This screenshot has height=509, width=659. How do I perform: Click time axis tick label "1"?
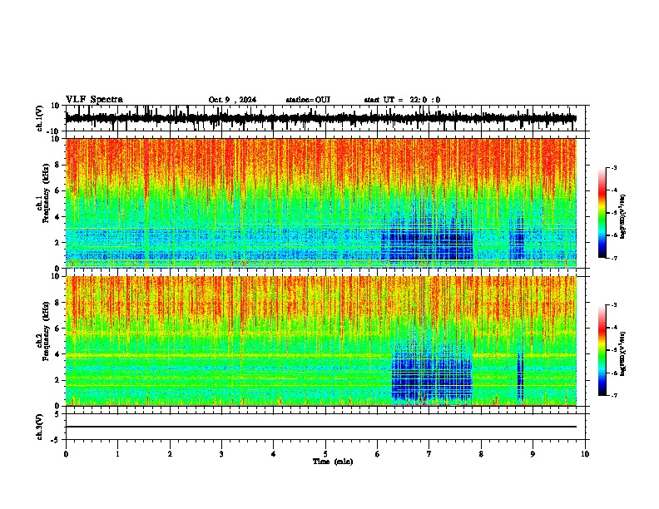[117, 454]
